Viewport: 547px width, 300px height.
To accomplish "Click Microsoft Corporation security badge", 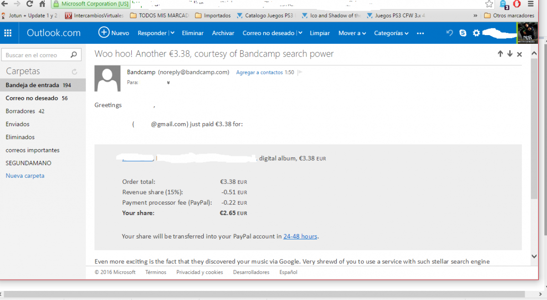I will click(91, 4).
